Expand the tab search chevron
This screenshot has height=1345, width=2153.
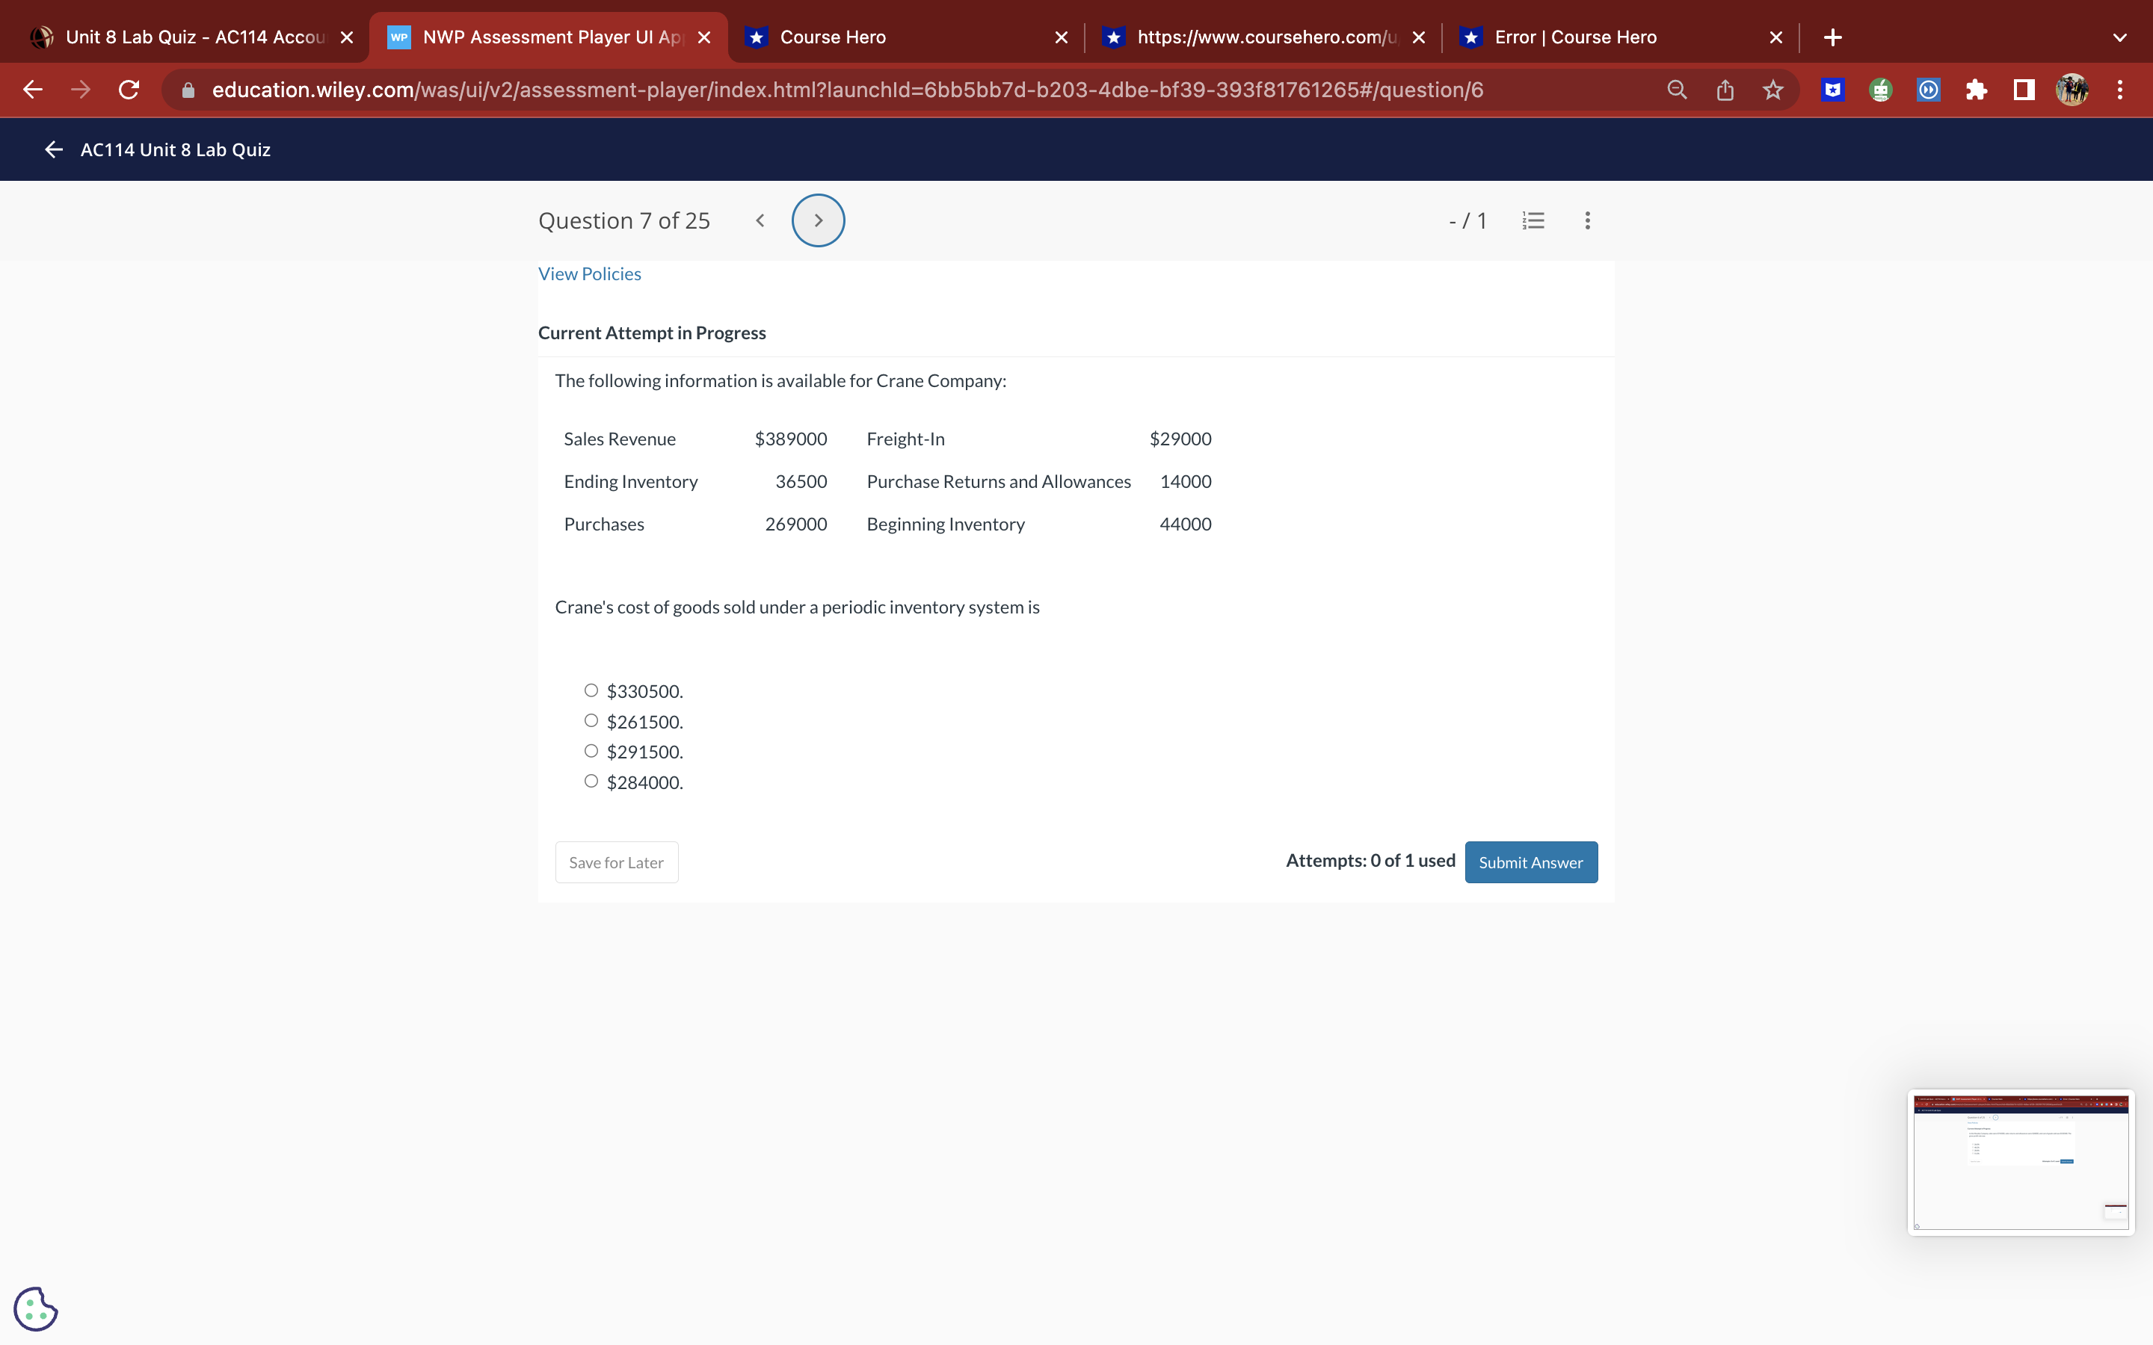[2119, 37]
